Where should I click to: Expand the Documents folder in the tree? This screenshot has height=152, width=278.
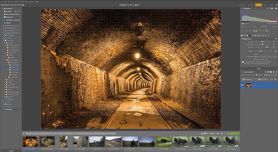tap(3, 40)
